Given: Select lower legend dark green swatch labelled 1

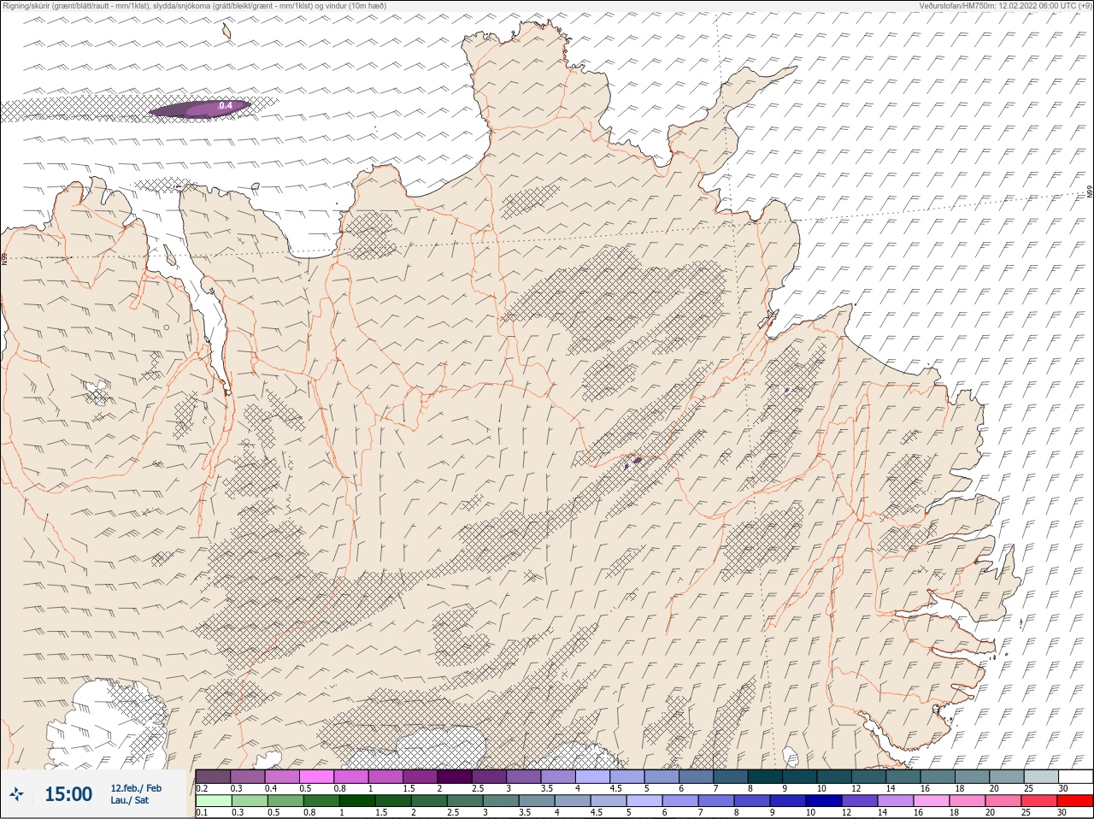Looking at the screenshot, I should pos(357,801).
